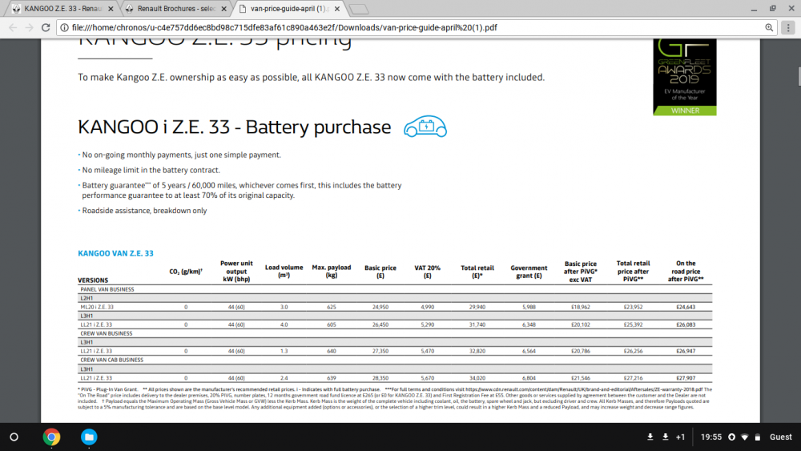Click the battery status icon in tray
This screenshot has width=801, height=451.
coord(758,437)
